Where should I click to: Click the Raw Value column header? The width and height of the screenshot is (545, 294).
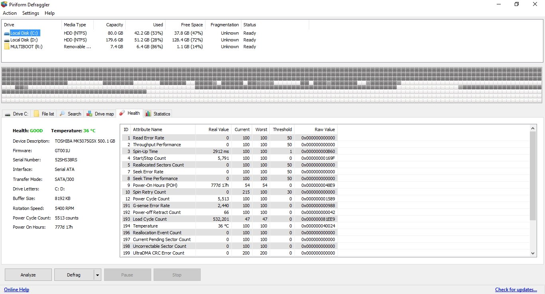tap(316, 129)
